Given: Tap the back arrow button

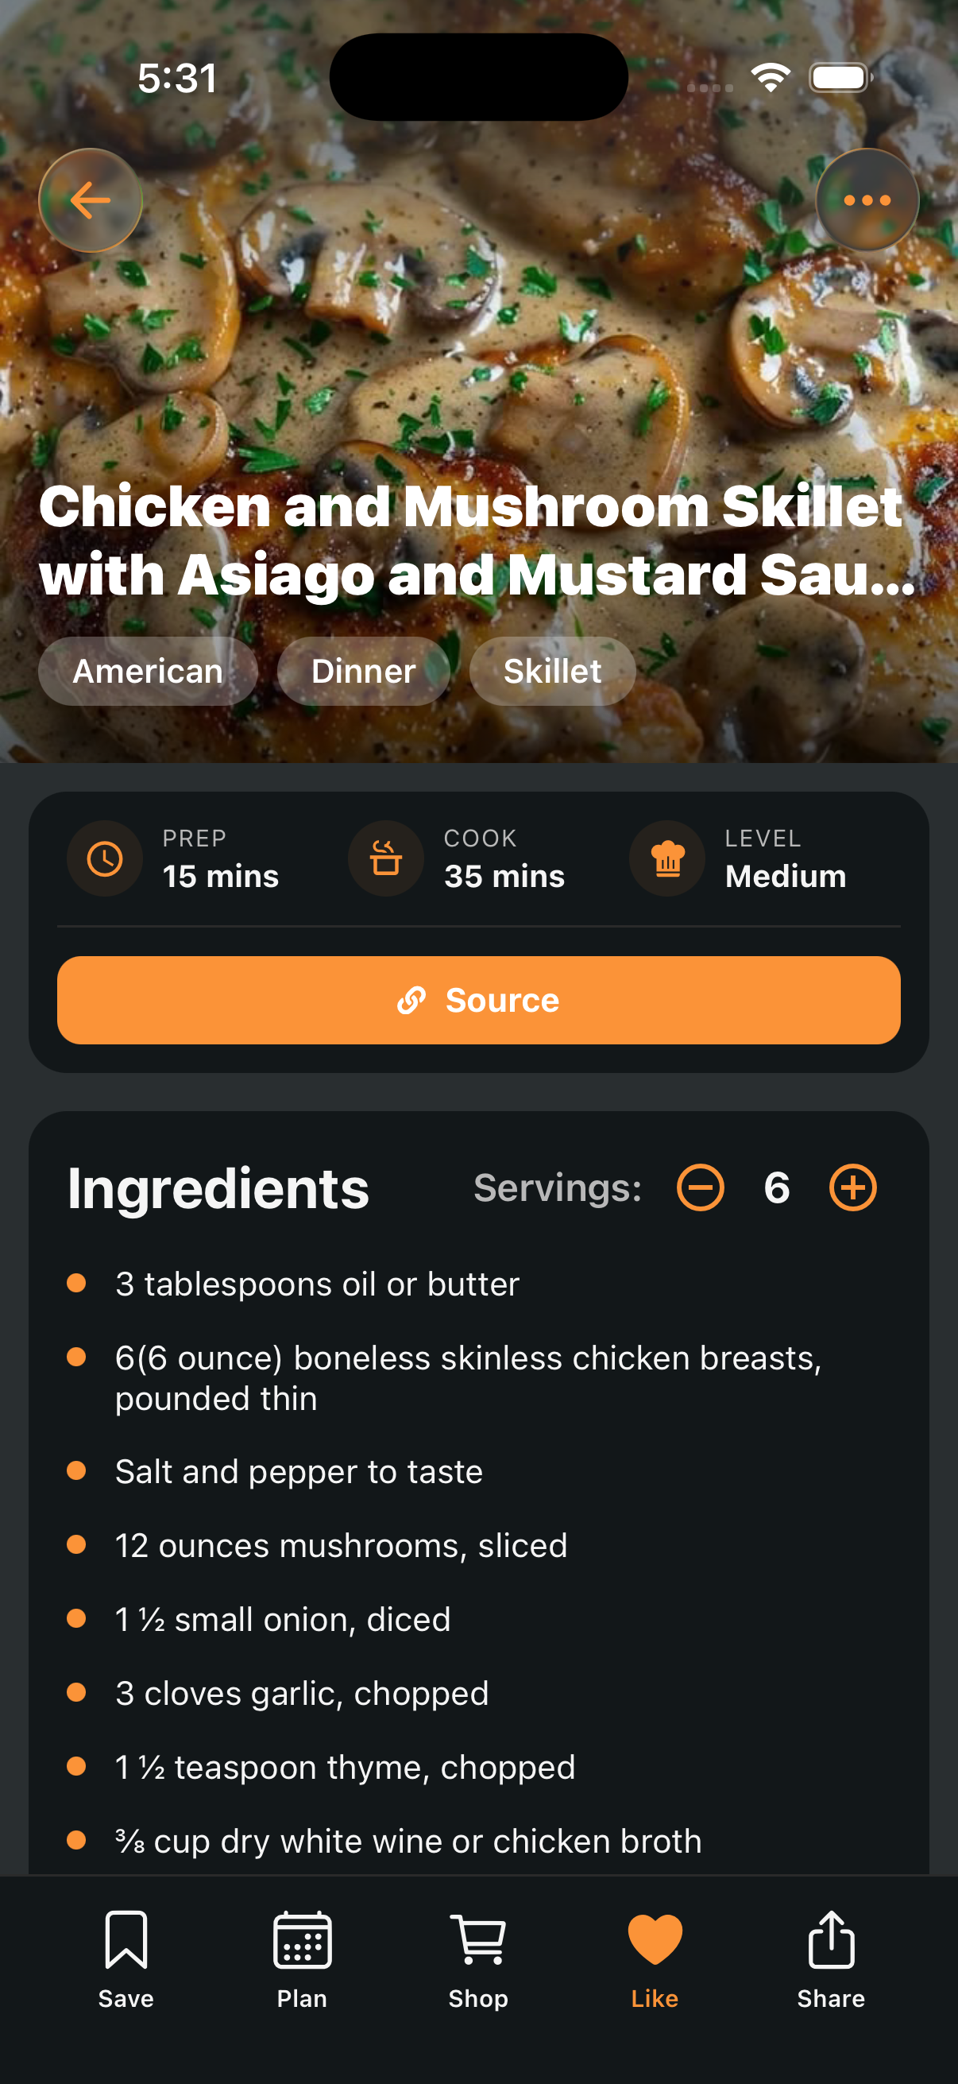Looking at the screenshot, I should (91, 199).
